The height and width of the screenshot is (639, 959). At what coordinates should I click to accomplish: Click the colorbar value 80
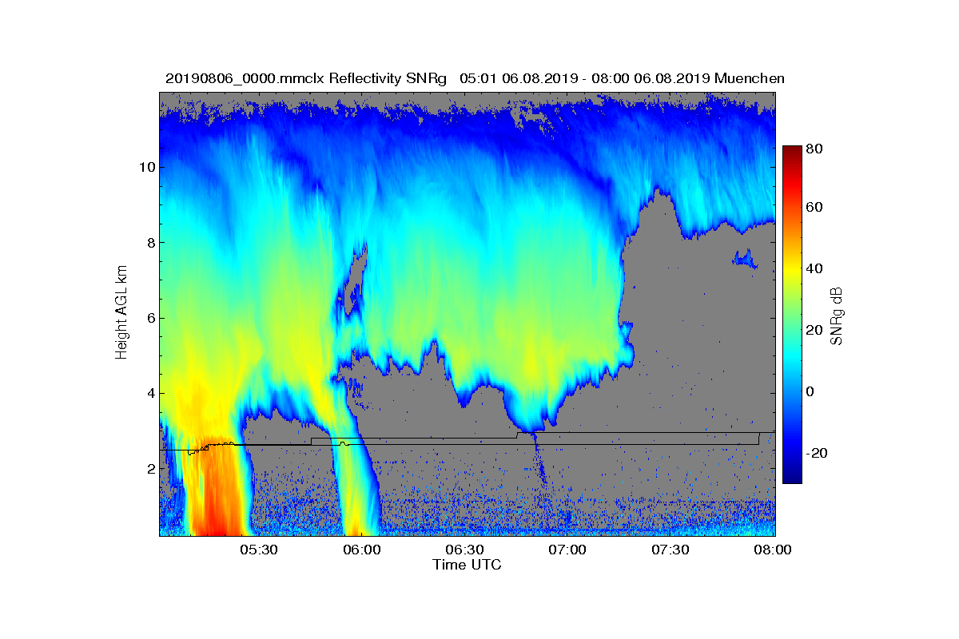815,148
